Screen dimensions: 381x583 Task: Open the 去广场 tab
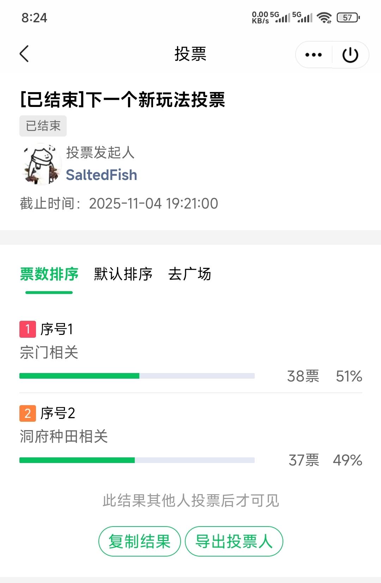pos(189,274)
